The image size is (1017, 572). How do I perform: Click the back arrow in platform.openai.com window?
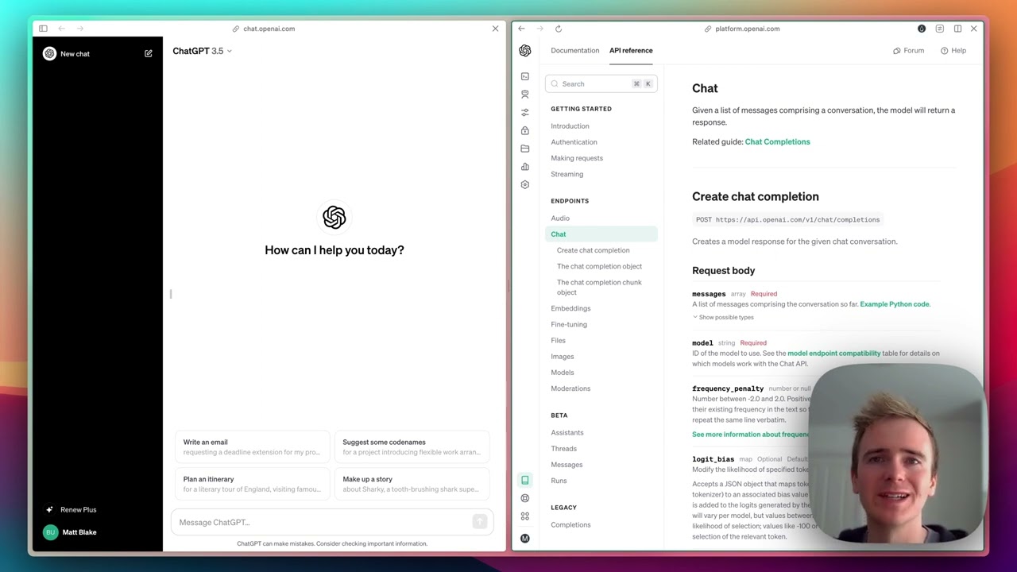tap(521, 29)
